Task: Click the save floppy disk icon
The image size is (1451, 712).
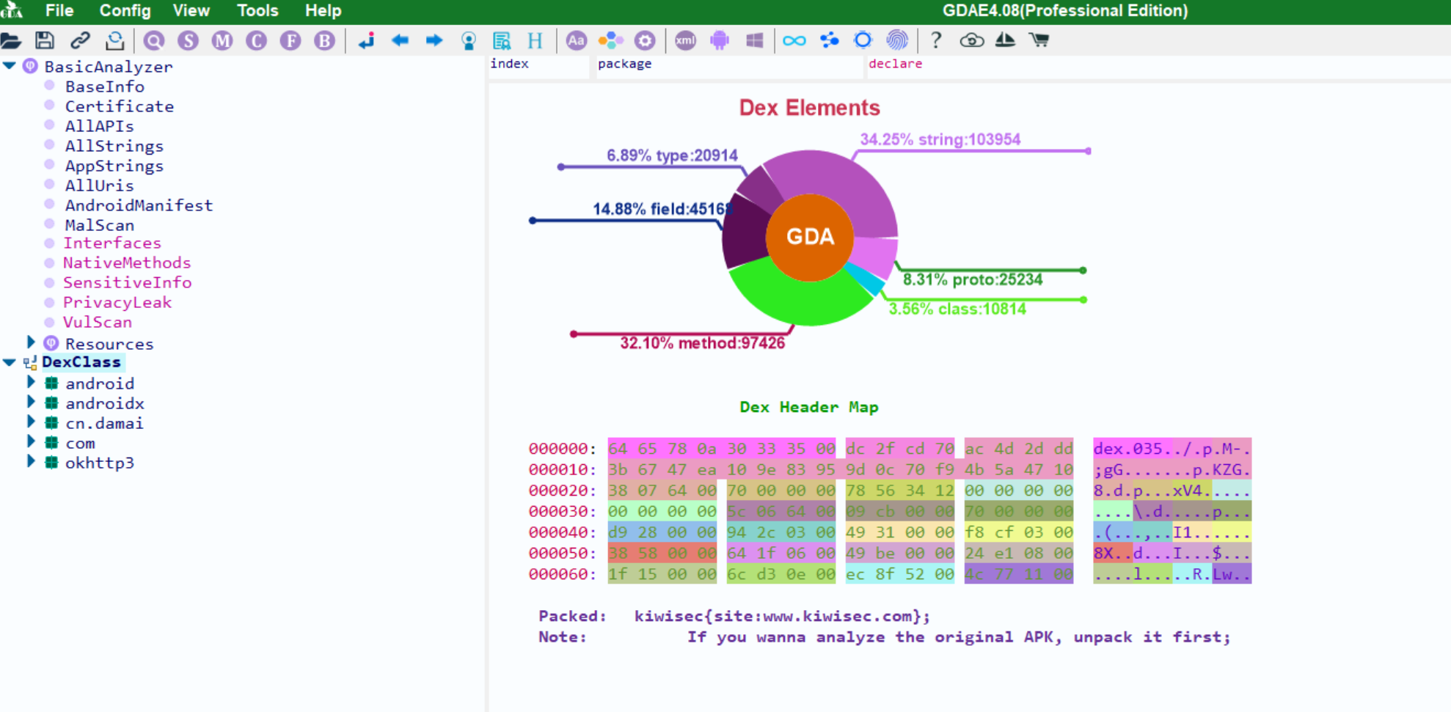Action: [x=45, y=40]
